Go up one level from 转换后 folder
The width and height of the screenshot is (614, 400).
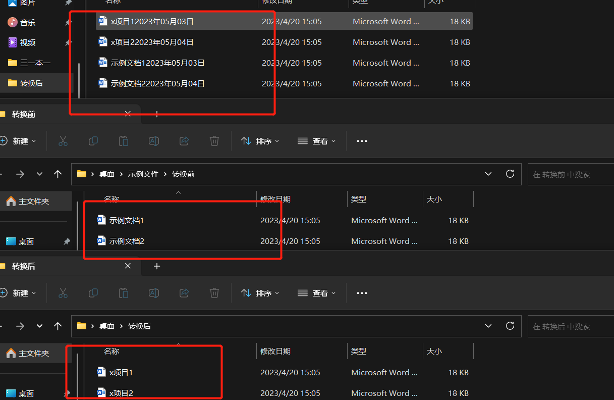(x=58, y=326)
